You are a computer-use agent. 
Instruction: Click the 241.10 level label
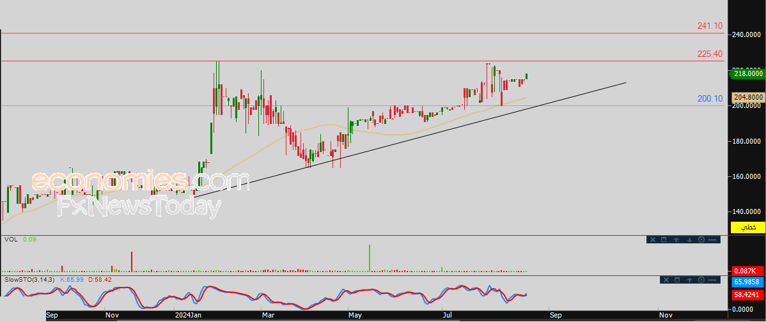click(x=710, y=26)
